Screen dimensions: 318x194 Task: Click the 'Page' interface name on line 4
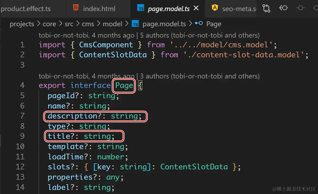coord(124,86)
